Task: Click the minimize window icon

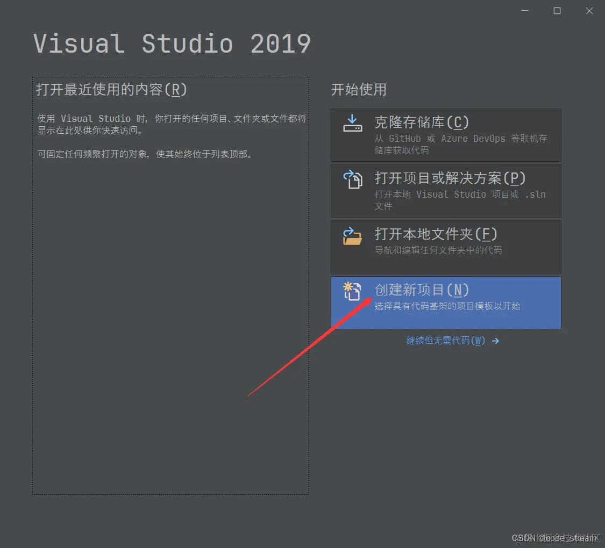Action: [x=524, y=10]
